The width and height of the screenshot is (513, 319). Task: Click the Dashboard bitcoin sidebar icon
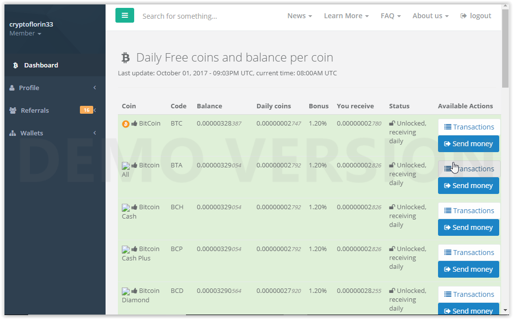15,65
